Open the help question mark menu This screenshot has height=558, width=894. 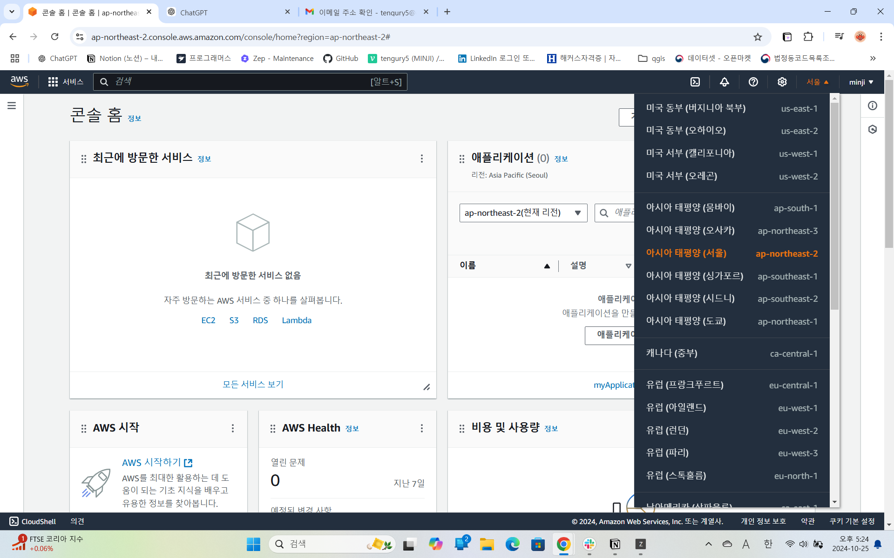tap(753, 82)
